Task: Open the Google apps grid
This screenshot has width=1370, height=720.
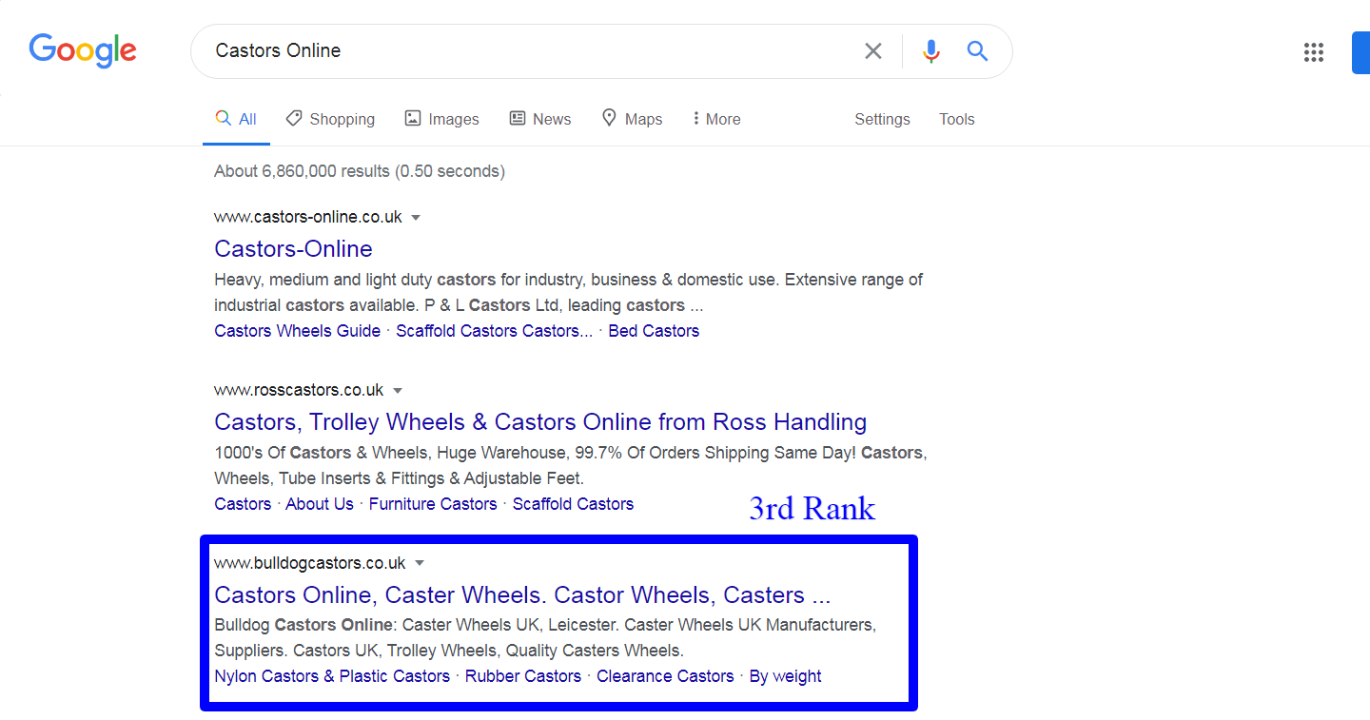Action: [x=1314, y=52]
